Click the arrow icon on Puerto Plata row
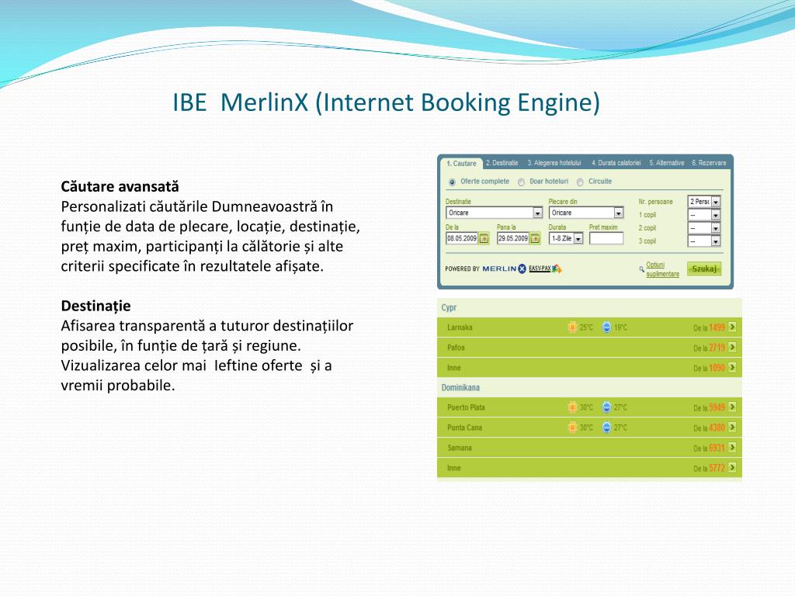The height and width of the screenshot is (596, 795). [732, 407]
